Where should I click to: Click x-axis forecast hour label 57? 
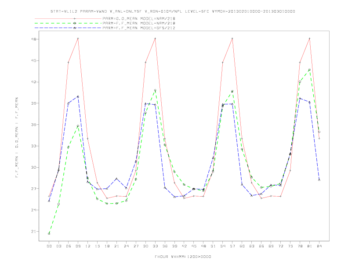click(x=232, y=246)
